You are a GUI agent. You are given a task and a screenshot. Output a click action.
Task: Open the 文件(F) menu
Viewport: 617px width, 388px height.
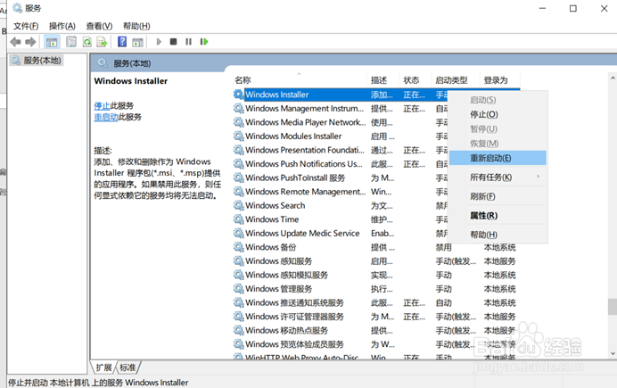point(26,26)
